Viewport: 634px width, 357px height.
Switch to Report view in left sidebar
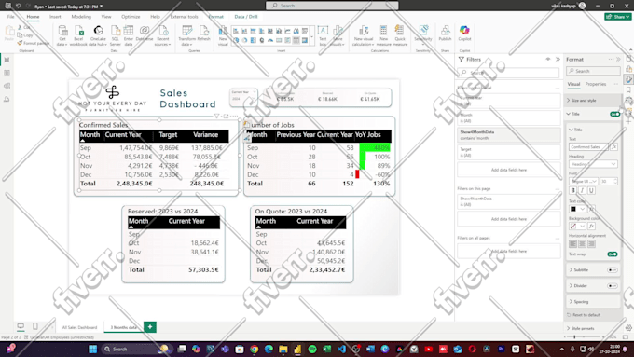[7, 60]
